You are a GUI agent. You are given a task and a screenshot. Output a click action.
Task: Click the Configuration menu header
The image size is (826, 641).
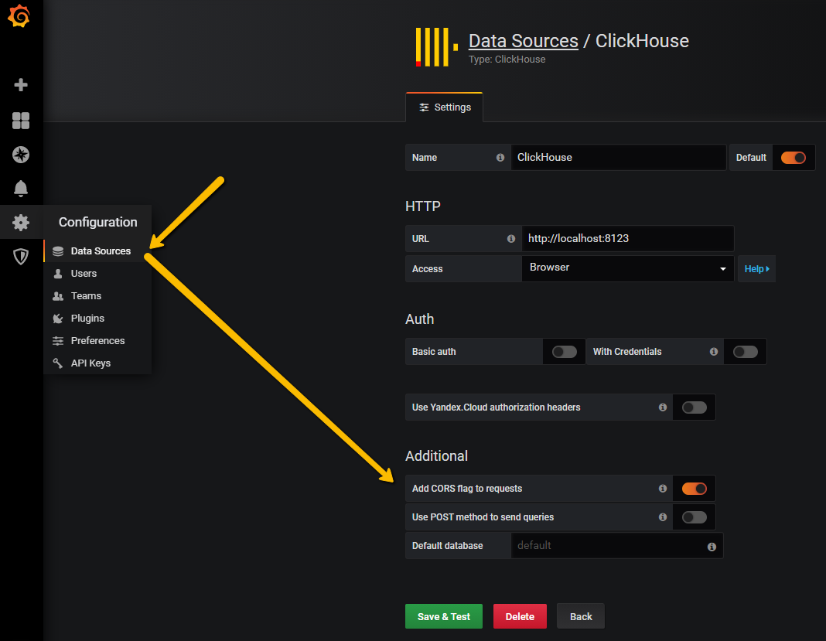[98, 222]
